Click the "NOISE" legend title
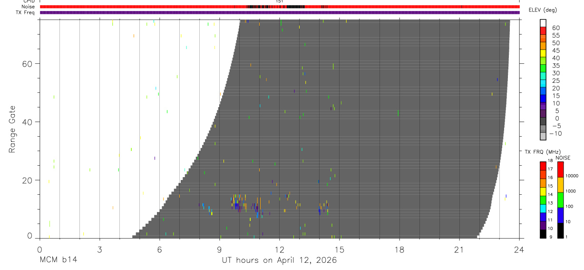The width and height of the screenshot is (584, 270). pos(563,158)
